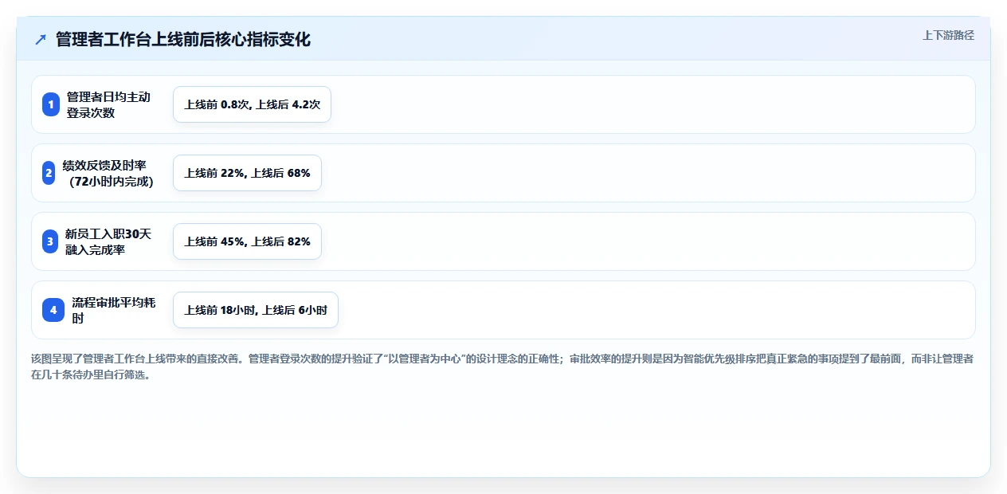The height and width of the screenshot is (494, 1007).
Task: Select the 流程审批平均耗时 label
Action: point(114,310)
